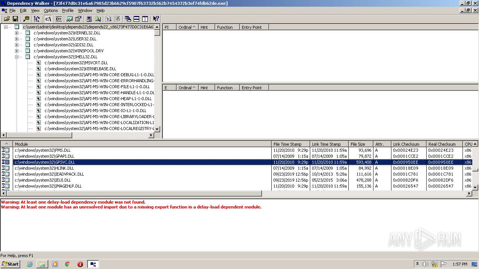The width and height of the screenshot is (479, 269).
Task: Click module tree scrollbar down arrow
Action: coord(157,129)
